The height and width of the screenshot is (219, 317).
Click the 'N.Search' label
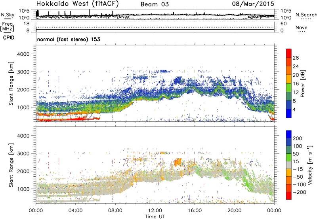tap(306, 15)
